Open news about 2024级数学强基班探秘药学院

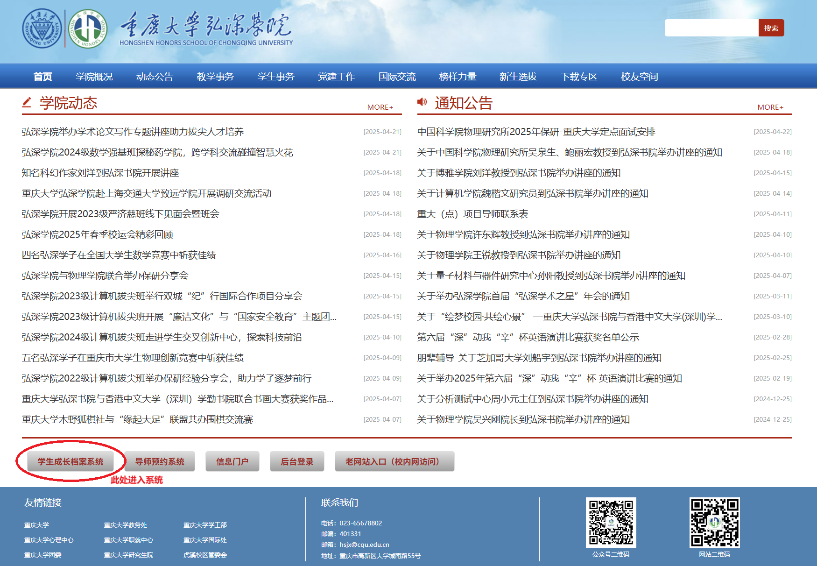click(157, 152)
